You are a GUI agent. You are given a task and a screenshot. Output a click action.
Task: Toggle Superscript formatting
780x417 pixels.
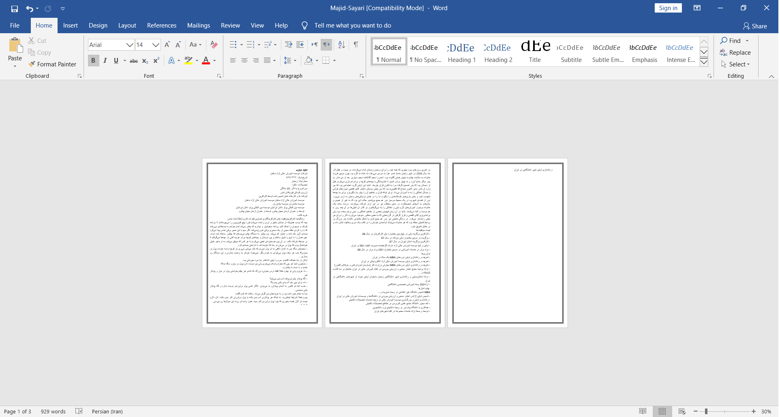[x=156, y=60]
